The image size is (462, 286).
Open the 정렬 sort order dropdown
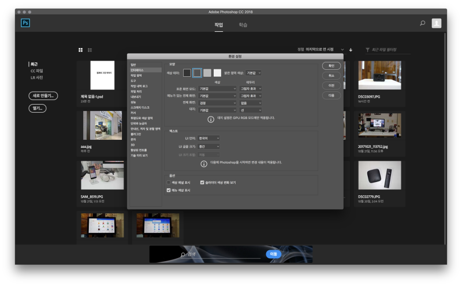click(325, 50)
